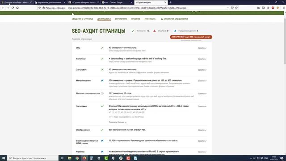Click the red adblock extension icon
The height and width of the screenshot is (161, 286).
point(273,8)
